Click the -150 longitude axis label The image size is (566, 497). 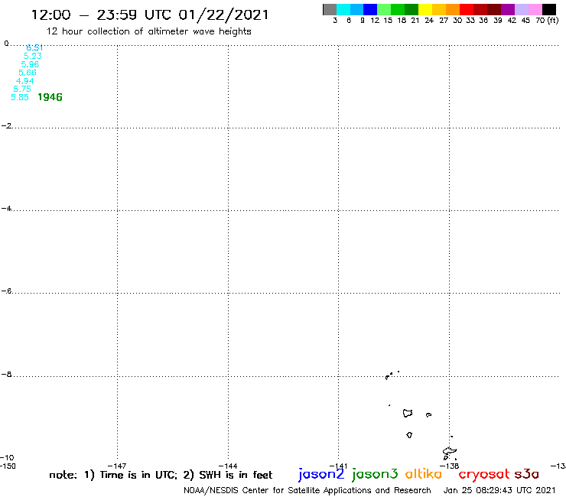[8, 466]
